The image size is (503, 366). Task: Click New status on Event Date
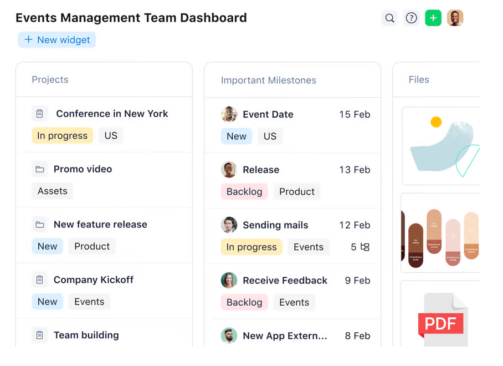[x=237, y=136]
